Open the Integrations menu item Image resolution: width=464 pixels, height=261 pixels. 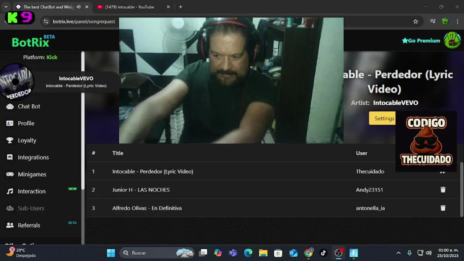tap(33, 157)
